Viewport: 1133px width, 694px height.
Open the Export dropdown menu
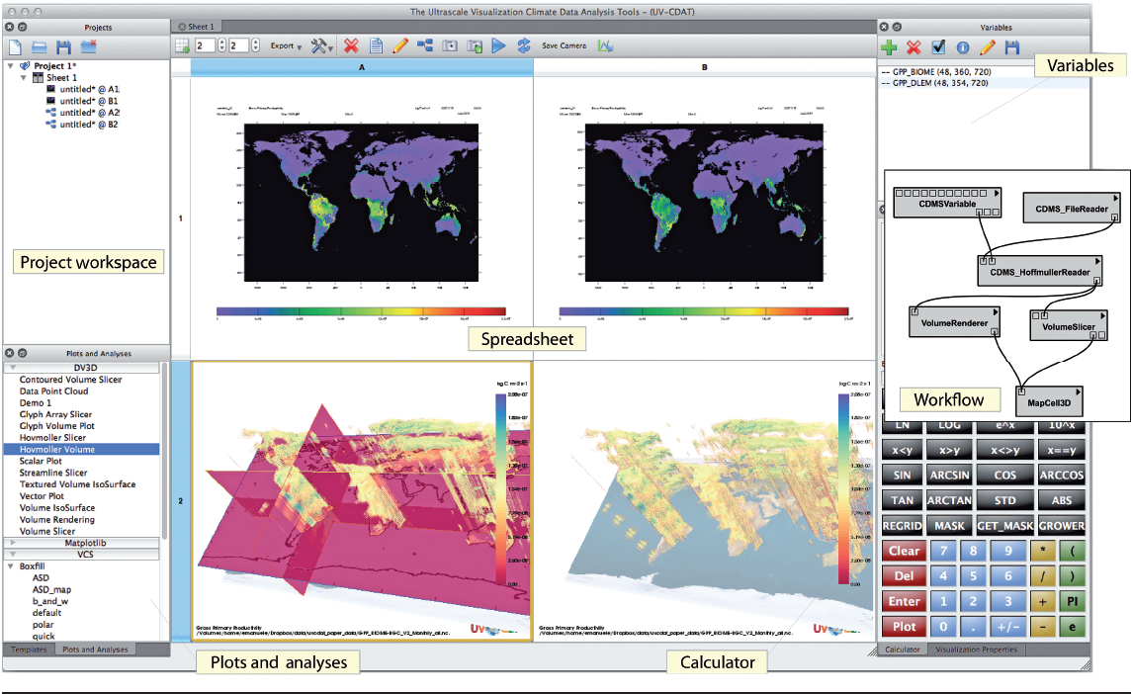click(286, 45)
